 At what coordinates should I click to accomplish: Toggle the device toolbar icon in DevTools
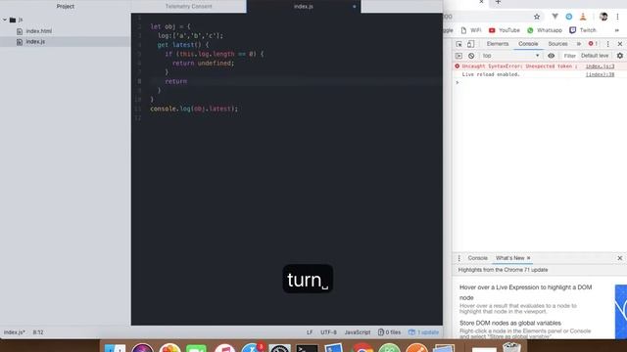470,44
